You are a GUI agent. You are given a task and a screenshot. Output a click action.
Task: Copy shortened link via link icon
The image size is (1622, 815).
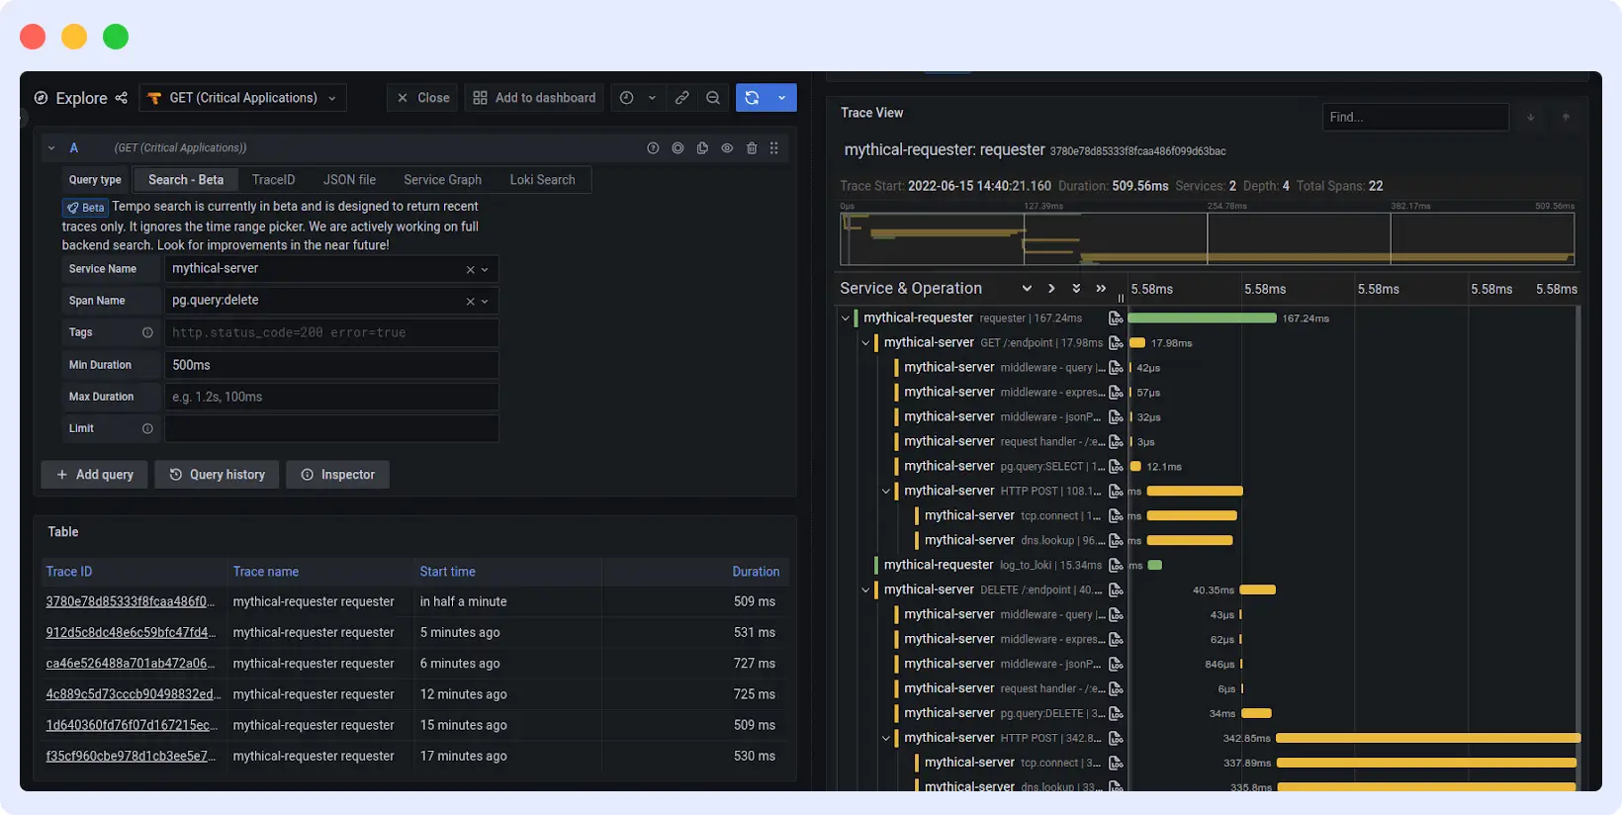[x=682, y=98]
